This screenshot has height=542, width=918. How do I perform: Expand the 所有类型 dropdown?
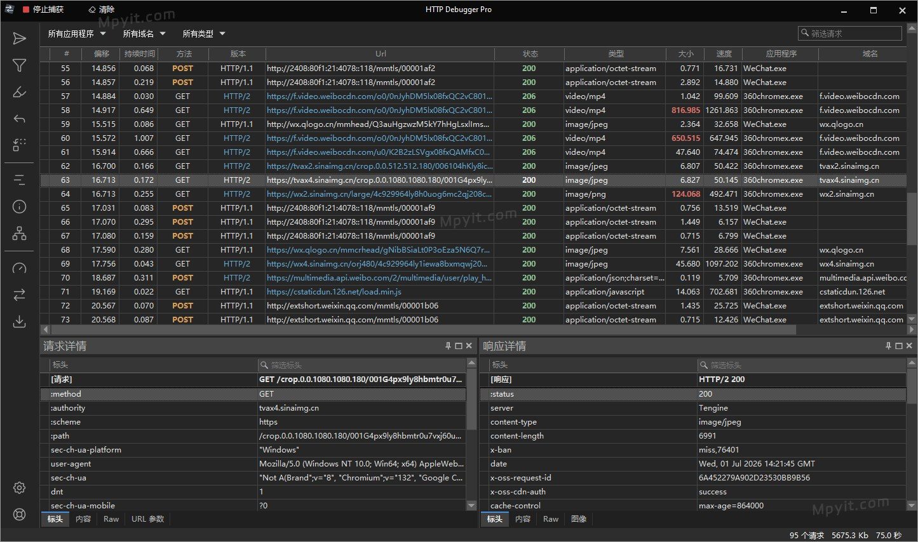coord(204,34)
